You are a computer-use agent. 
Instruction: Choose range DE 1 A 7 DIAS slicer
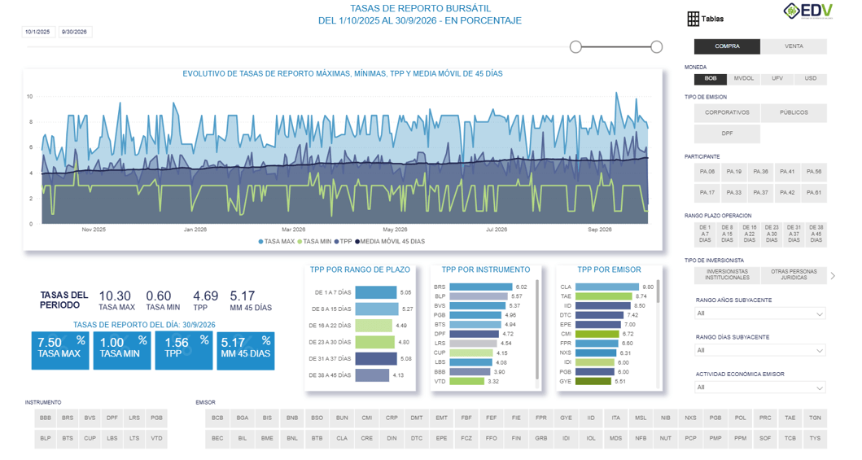click(x=705, y=234)
